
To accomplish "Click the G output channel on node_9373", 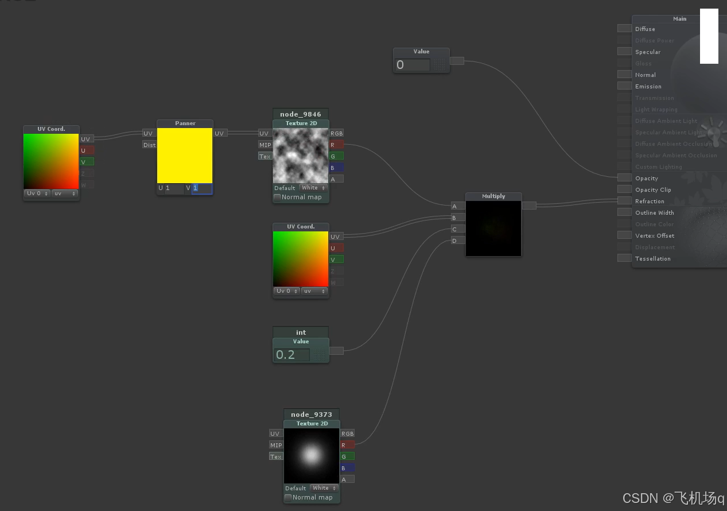I will coord(347,456).
